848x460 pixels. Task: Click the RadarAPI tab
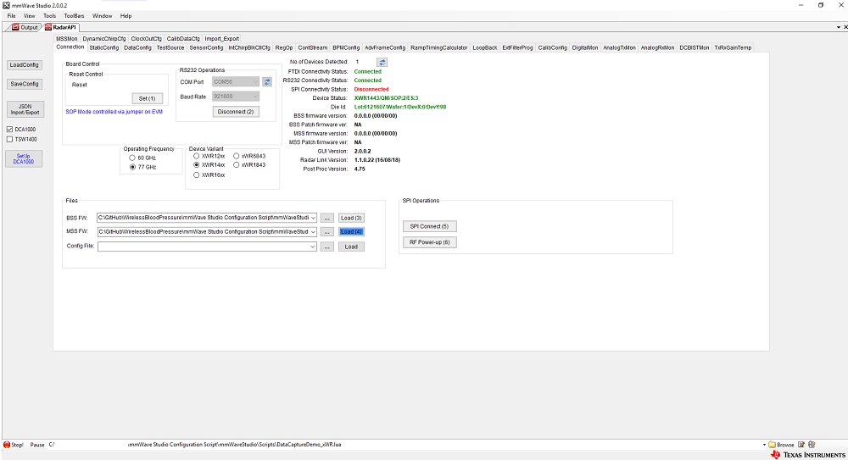point(60,27)
